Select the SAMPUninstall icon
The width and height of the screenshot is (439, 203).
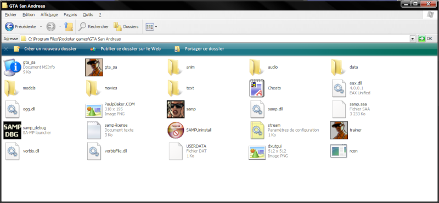click(176, 130)
